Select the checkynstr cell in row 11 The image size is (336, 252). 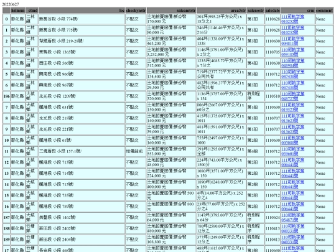[136, 151]
